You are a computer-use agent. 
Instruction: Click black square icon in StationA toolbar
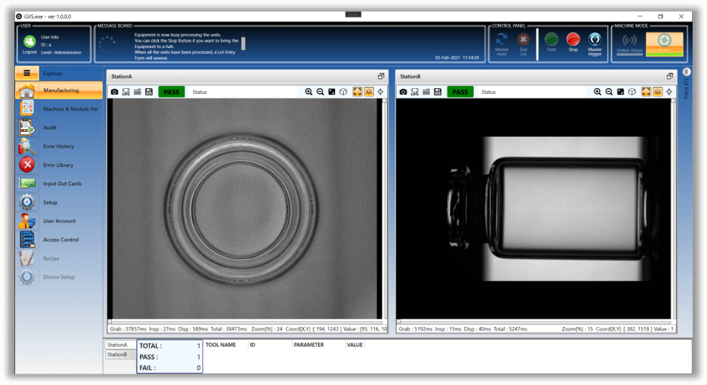click(332, 92)
